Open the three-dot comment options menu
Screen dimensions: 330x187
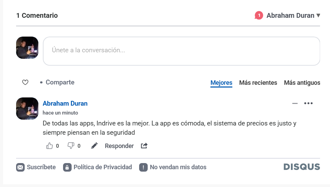click(308, 104)
